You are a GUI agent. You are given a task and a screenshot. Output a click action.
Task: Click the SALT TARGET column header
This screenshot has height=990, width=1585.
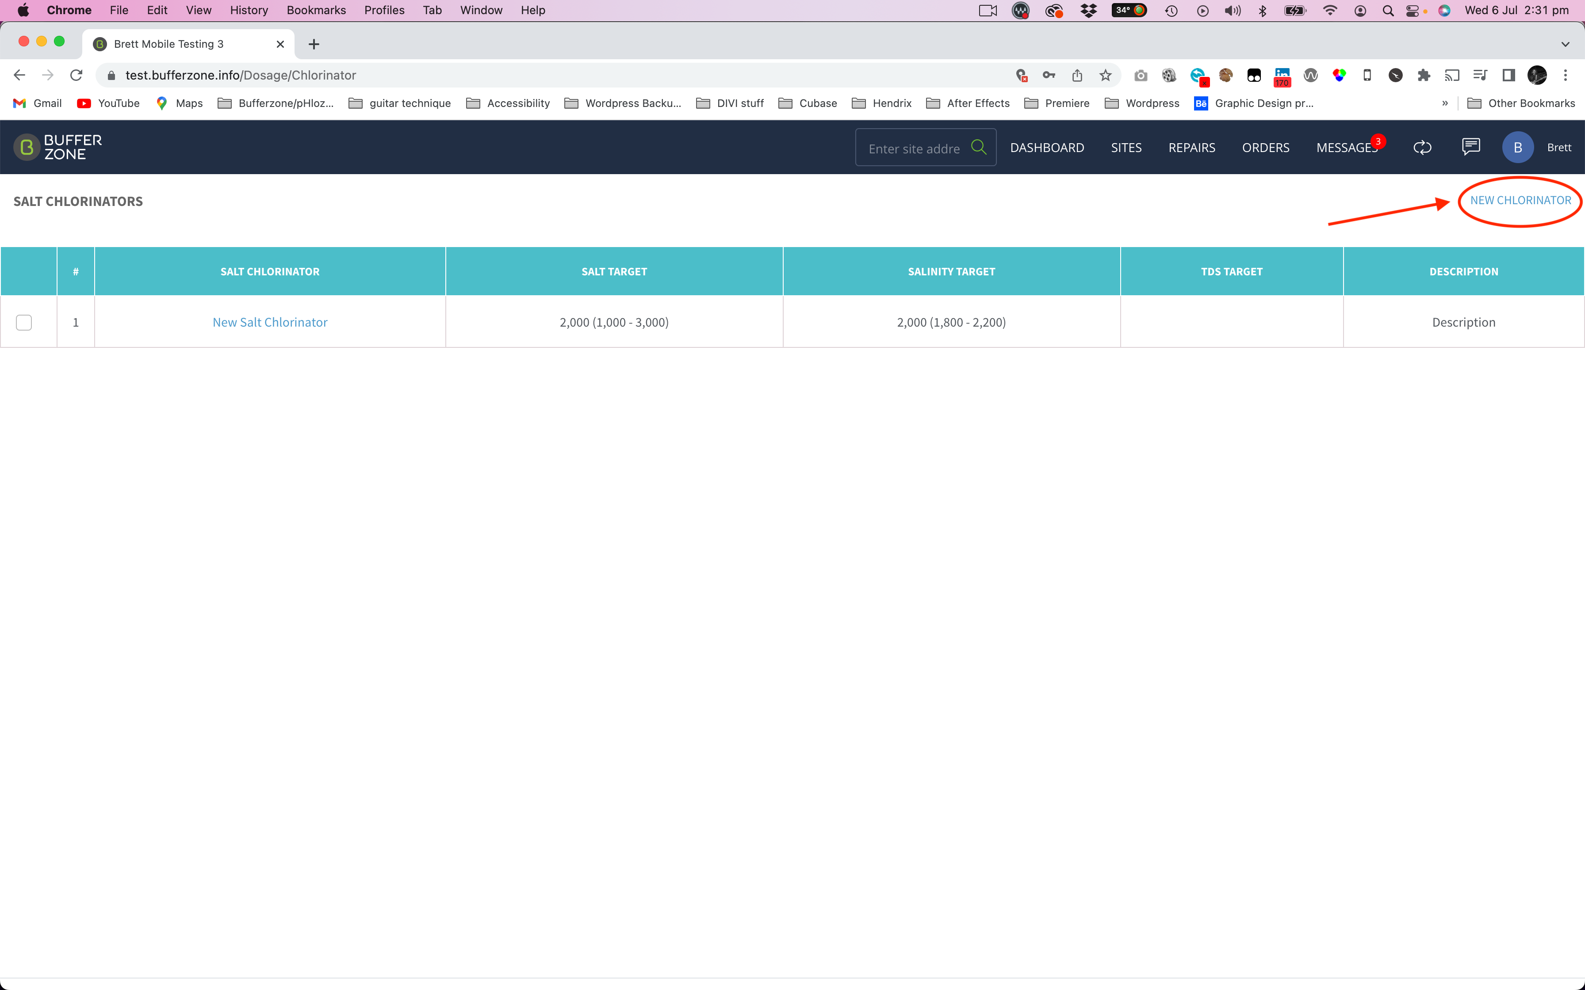(614, 271)
